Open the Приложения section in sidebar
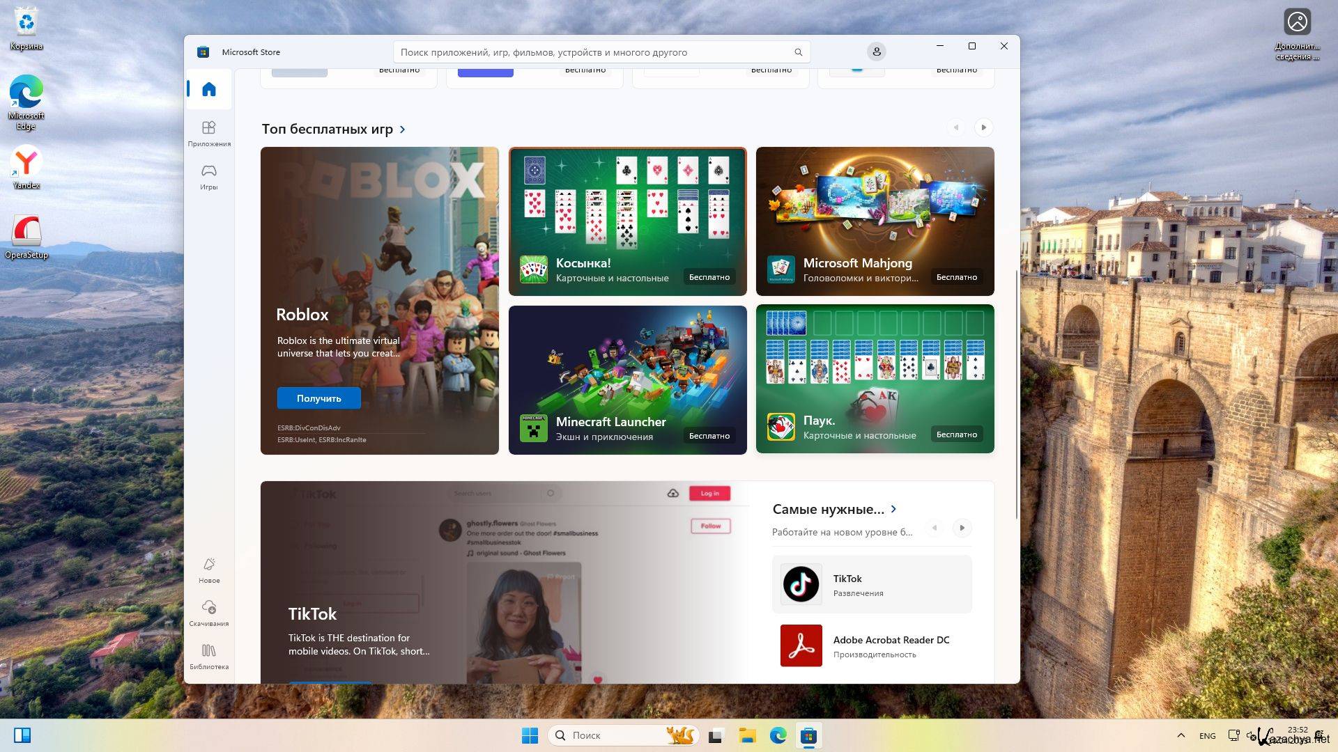Image resolution: width=1338 pixels, height=752 pixels. pyautogui.click(x=208, y=132)
